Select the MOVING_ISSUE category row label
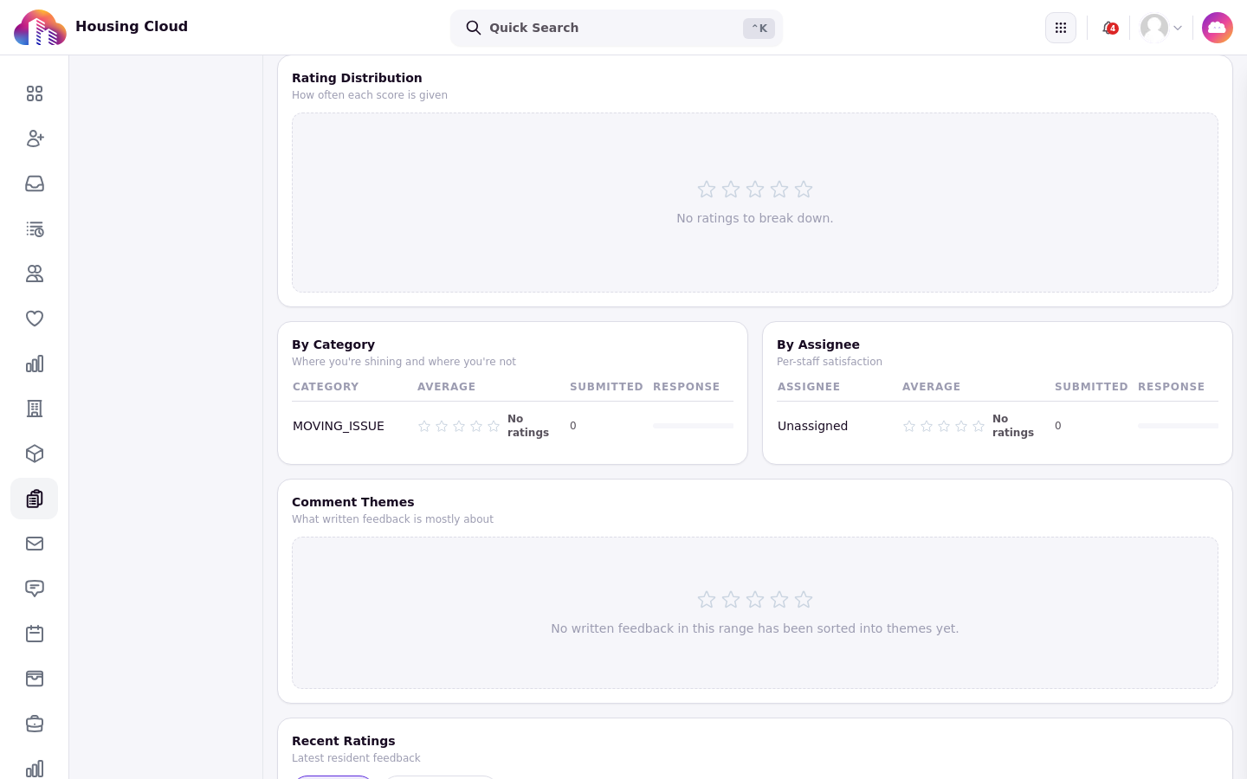This screenshot has height=779, width=1247. (339, 426)
